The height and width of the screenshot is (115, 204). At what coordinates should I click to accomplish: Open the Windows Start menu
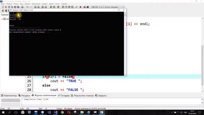coord(3,112)
